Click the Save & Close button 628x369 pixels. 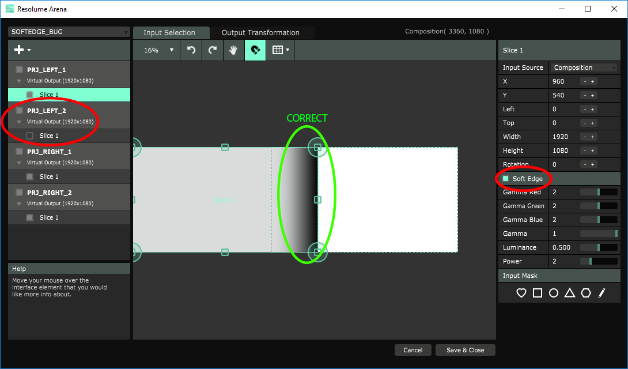click(465, 350)
